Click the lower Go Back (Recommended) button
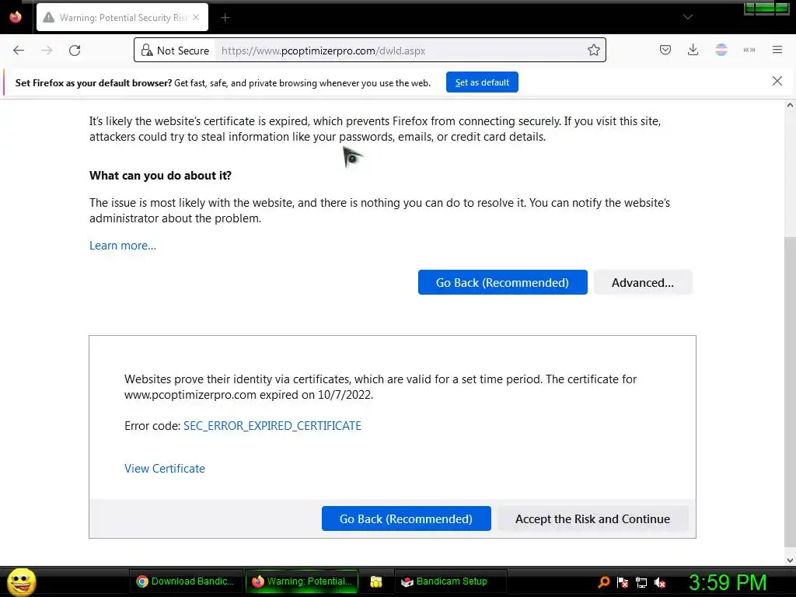This screenshot has height=597, width=796. 406,518
